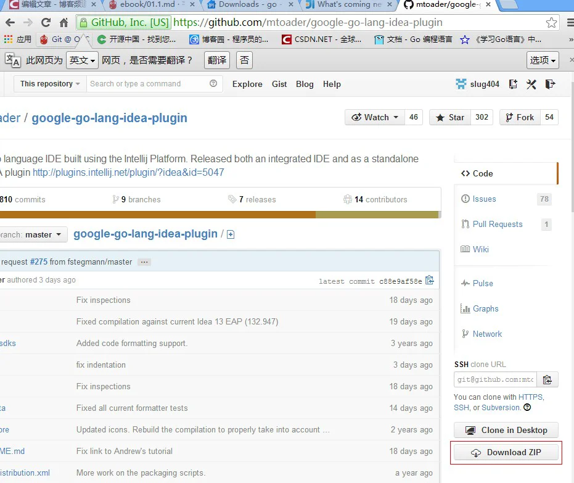View the 7 releases list

[x=252, y=200]
